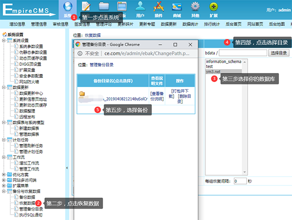This screenshot has height=220, width=292.
Task: Click the 打包并下载 link
Action: pos(179,93)
